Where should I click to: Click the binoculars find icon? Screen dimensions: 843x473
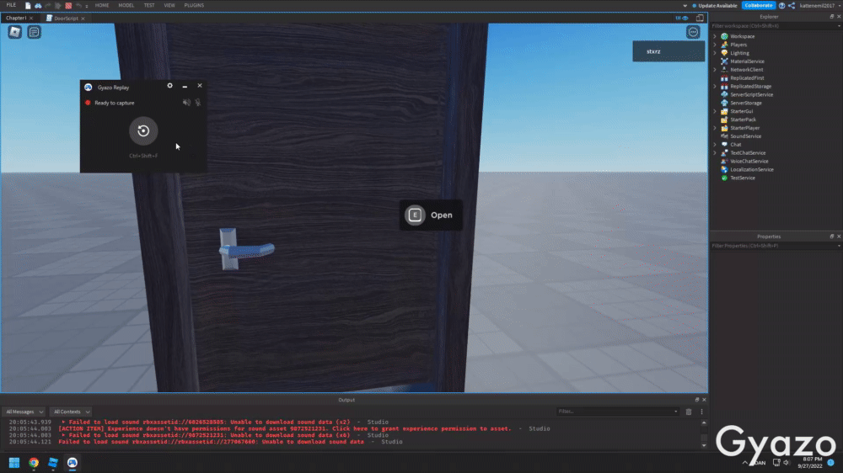point(38,5)
